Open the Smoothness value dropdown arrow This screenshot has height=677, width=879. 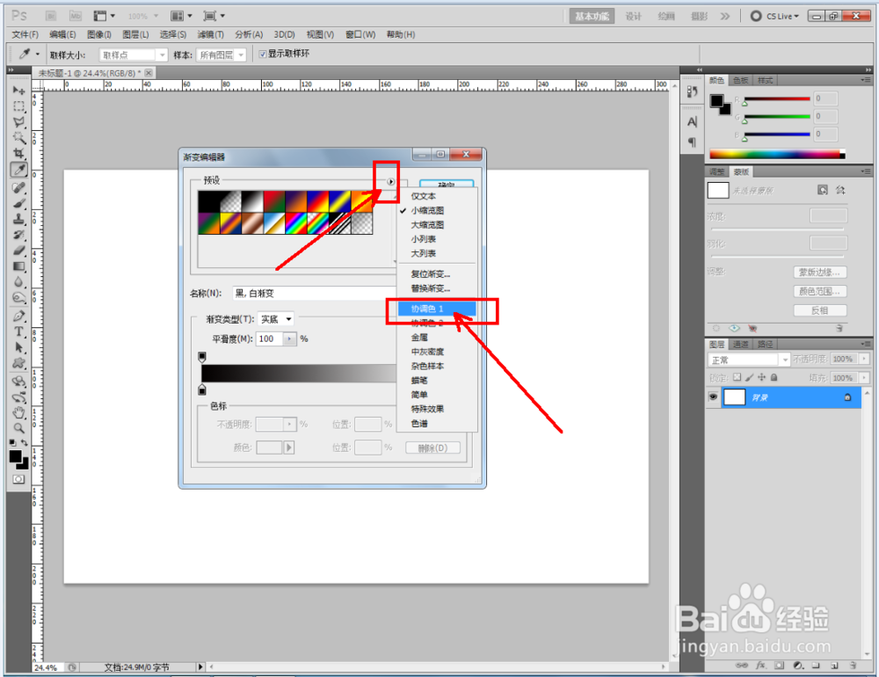[289, 338]
